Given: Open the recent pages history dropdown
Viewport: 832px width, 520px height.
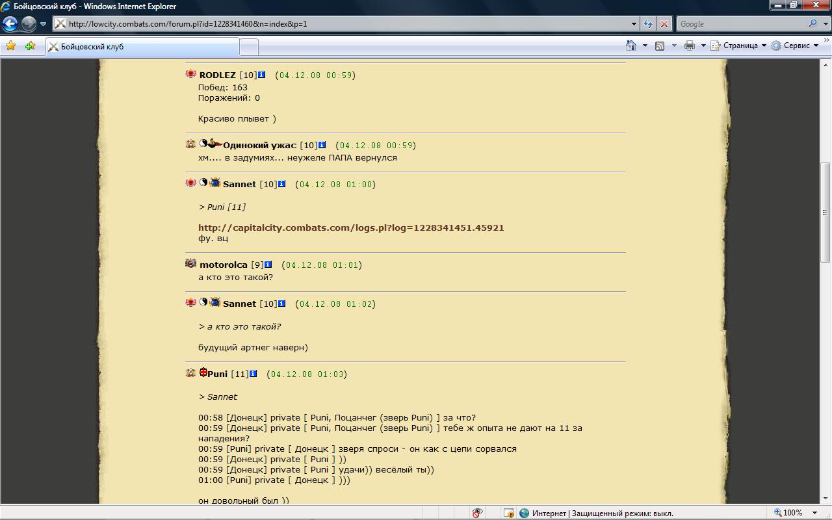Looking at the screenshot, I should [x=44, y=24].
